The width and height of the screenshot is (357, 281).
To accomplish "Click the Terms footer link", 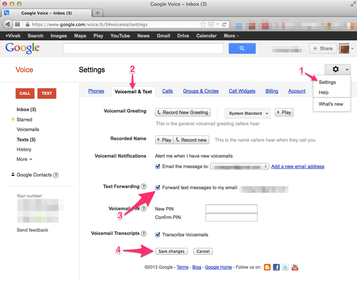I will (183, 267).
